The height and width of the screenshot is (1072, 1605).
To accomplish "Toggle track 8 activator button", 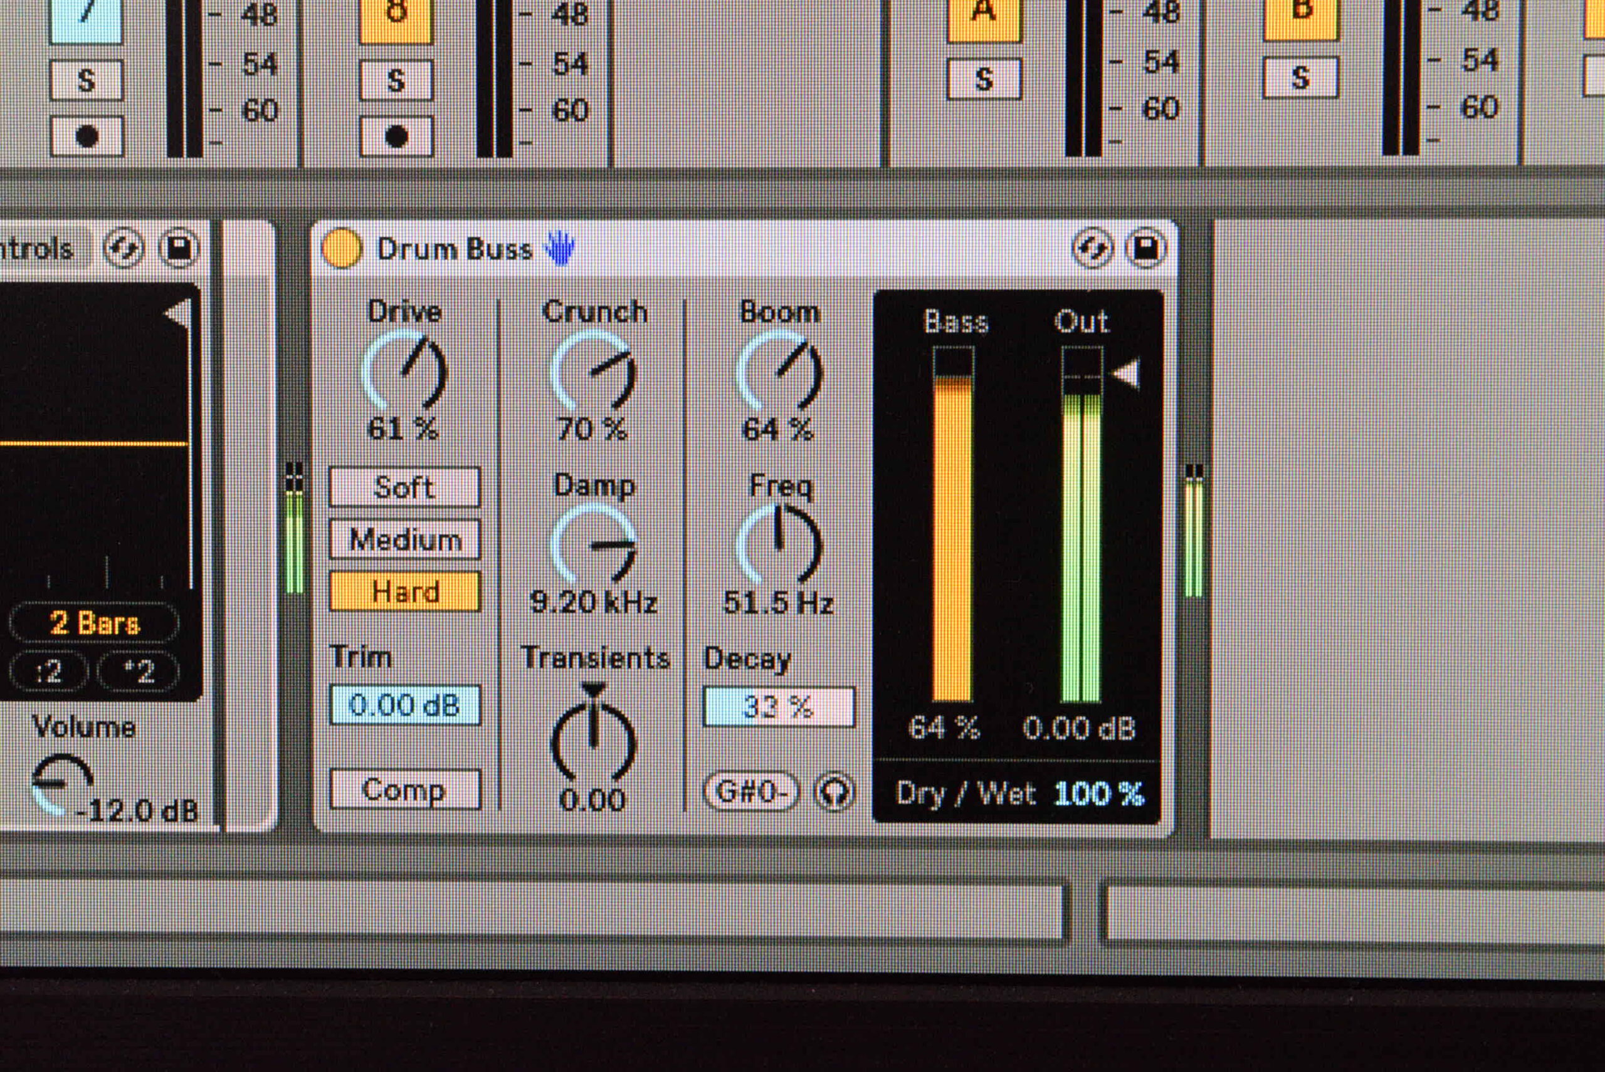I will [396, 21].
